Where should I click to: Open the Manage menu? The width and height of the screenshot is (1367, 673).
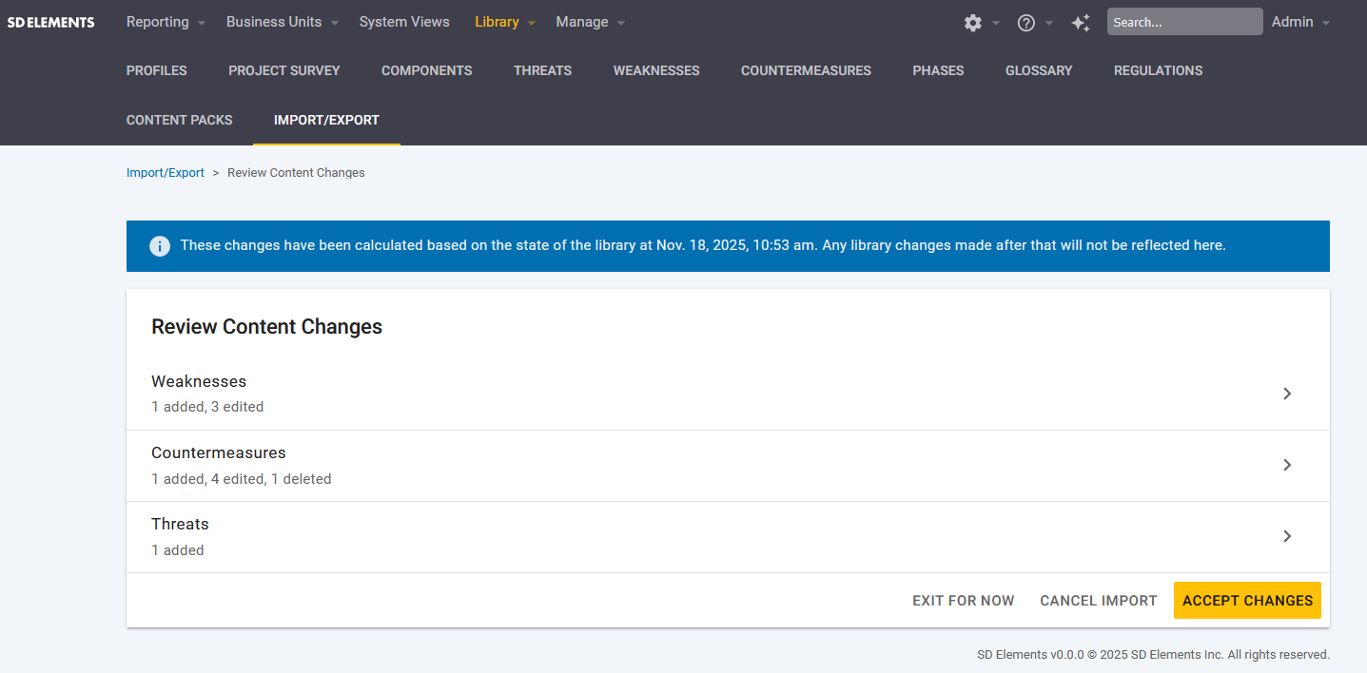[x=590, y=22]
